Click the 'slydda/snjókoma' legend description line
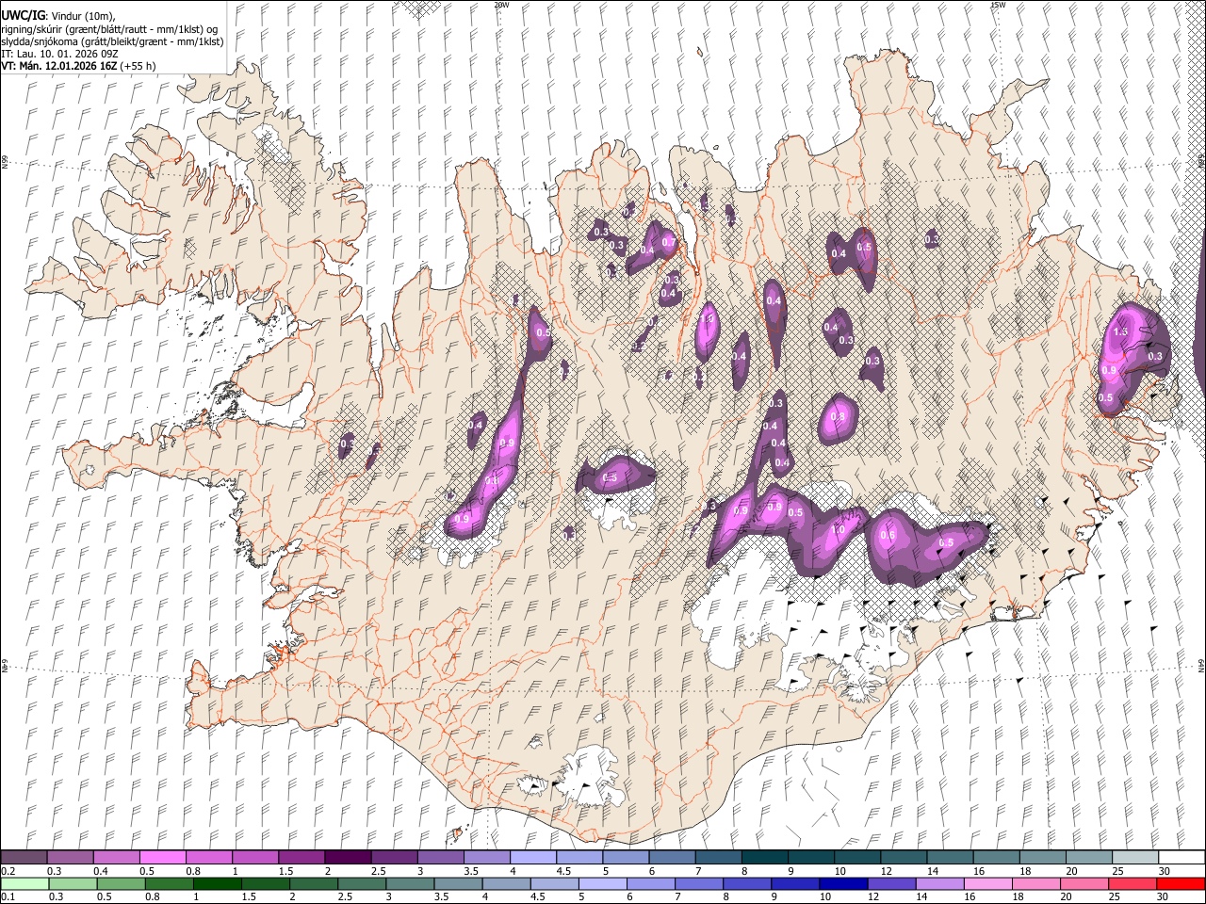1206x904 pixels. click(x=112, y=41)
